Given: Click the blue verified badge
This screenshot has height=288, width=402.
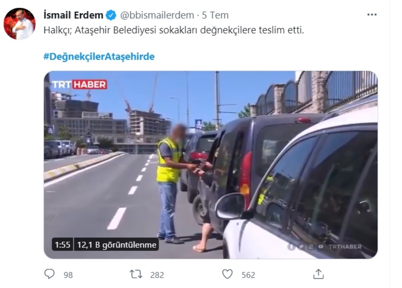Looking at the screenshot, I should click(x=111, y=15).
